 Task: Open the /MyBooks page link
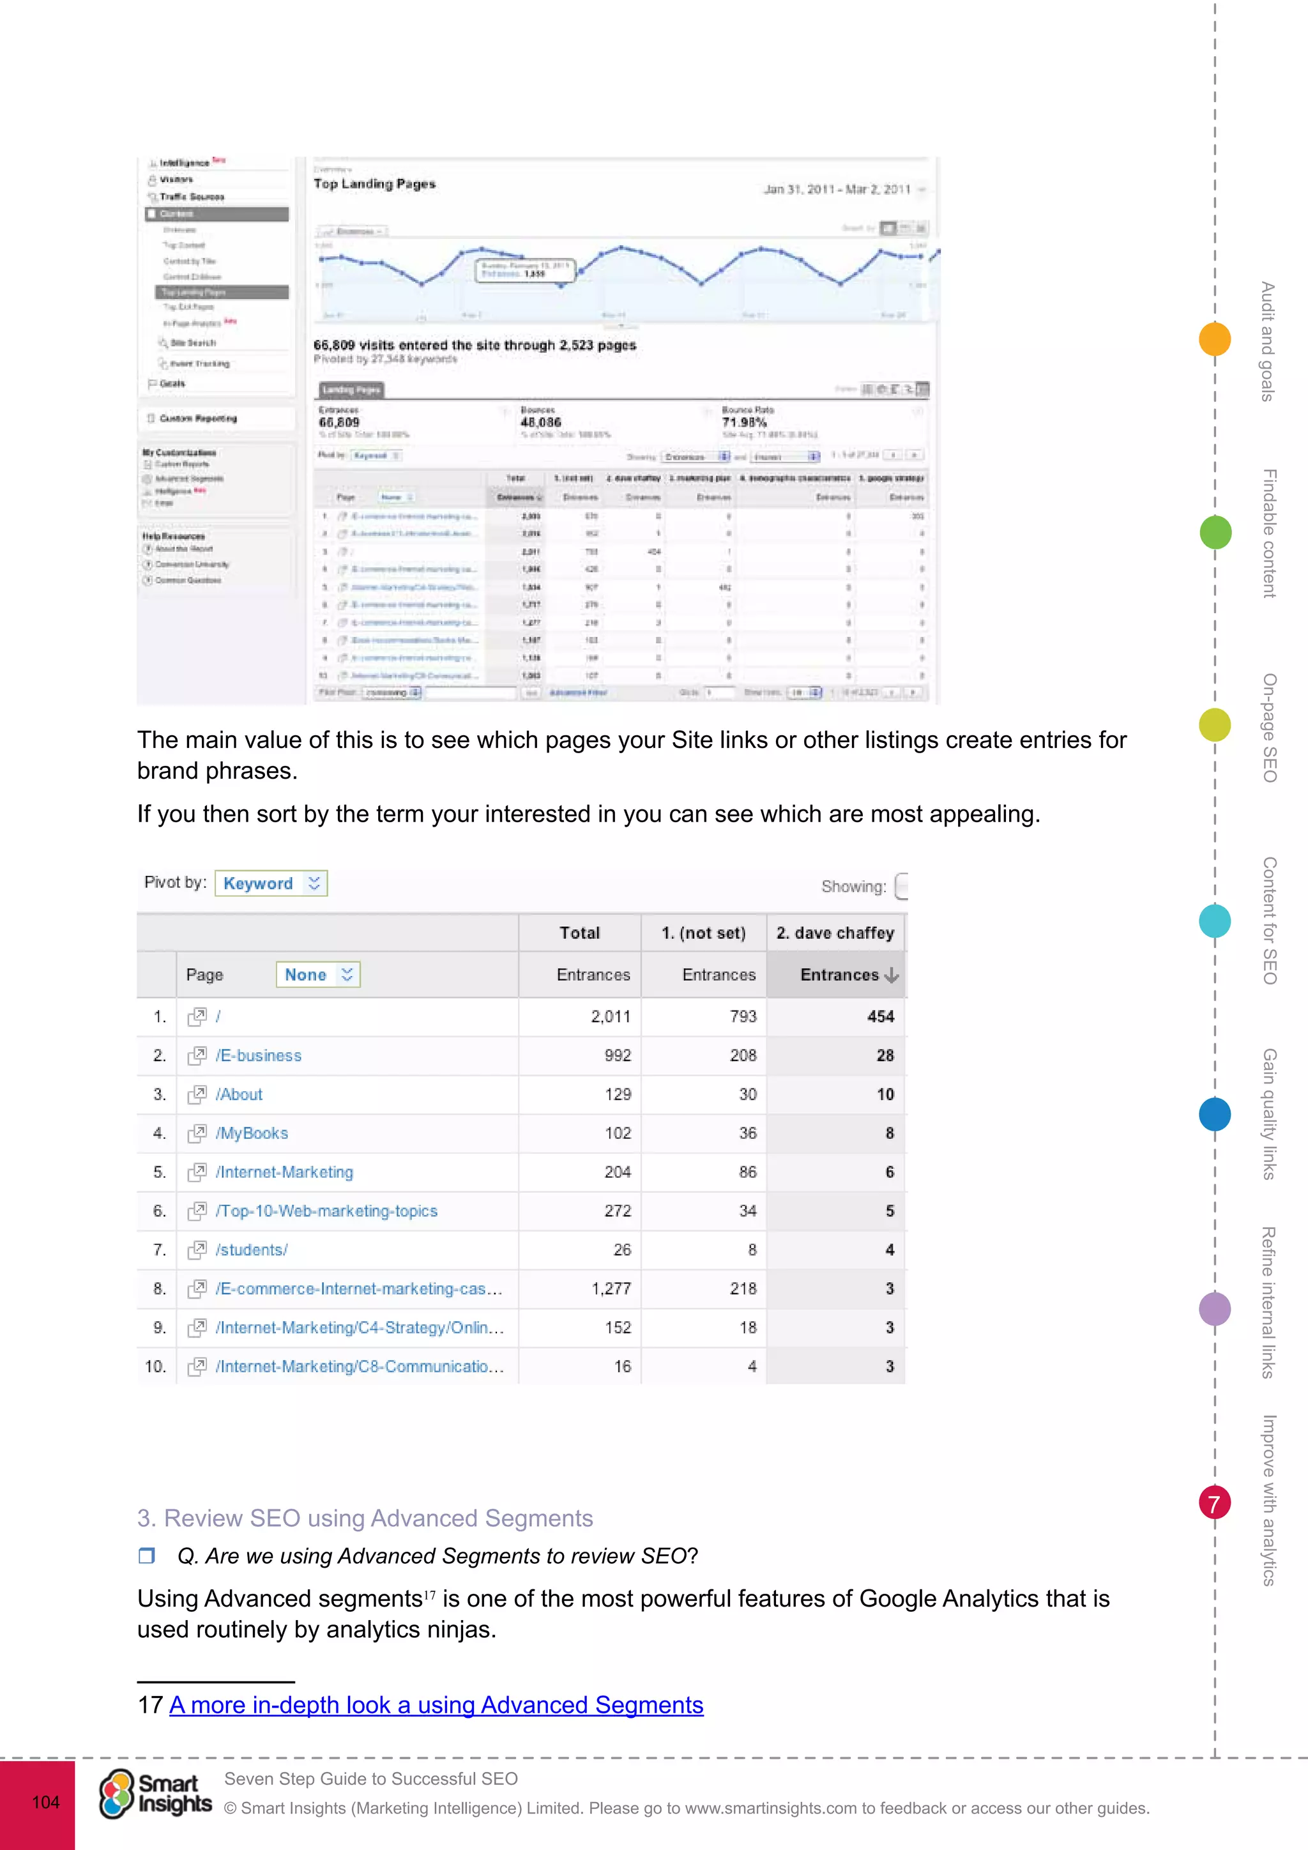(251, 1134)
